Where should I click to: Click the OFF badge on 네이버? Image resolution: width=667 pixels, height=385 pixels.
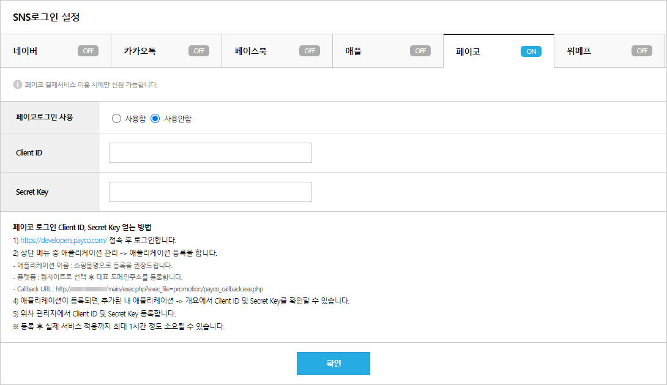[88, 51]
